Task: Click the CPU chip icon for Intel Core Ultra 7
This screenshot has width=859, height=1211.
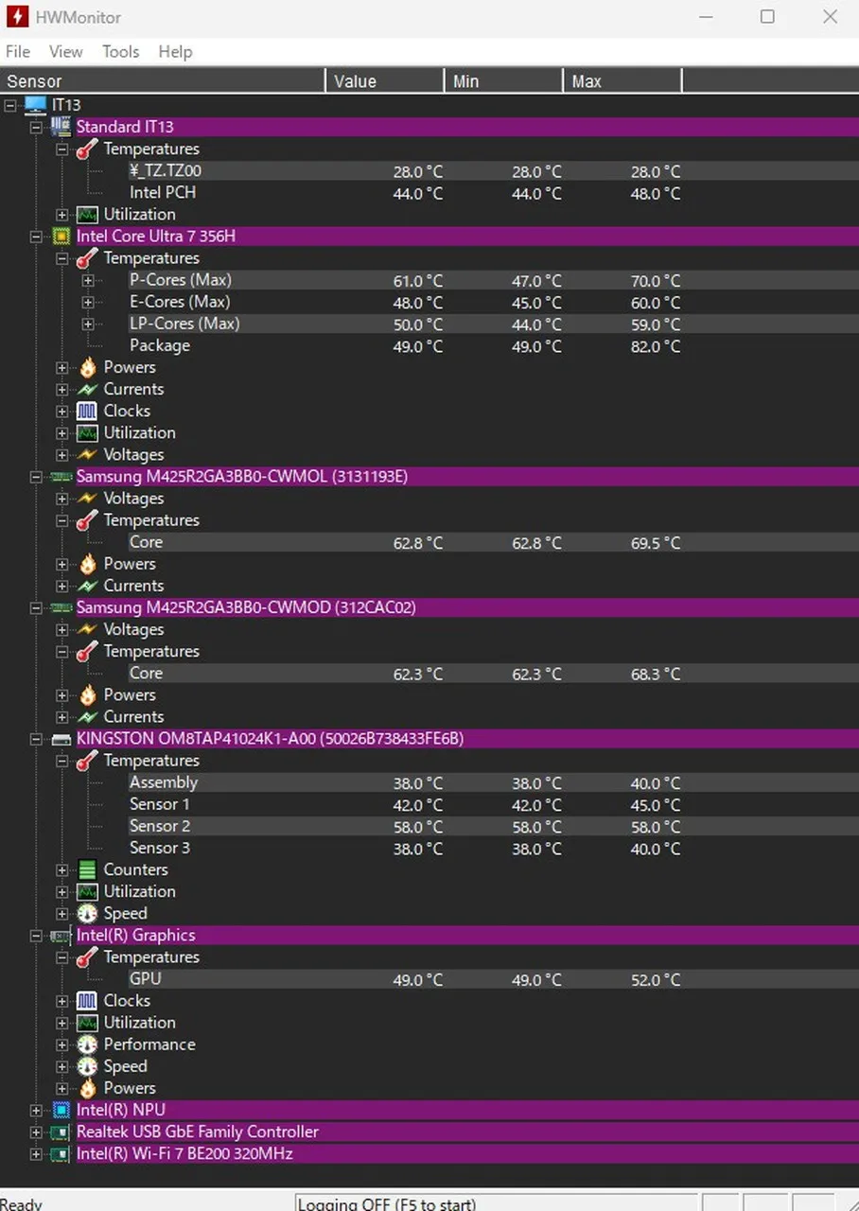Action: (61, 237)
